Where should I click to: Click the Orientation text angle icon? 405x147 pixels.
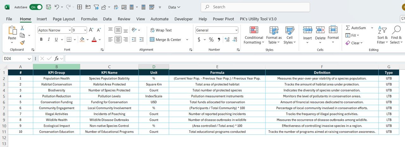click(134, 30)
